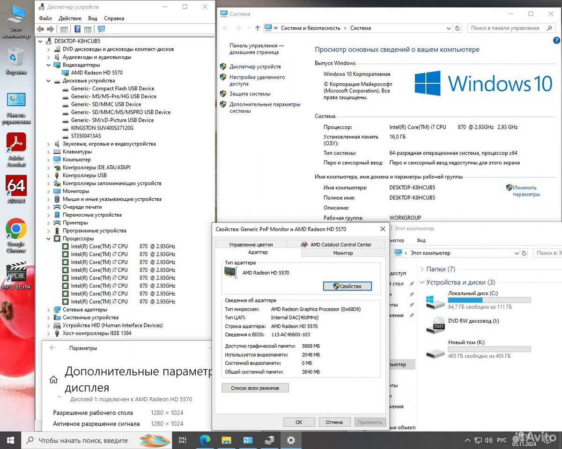The image size is (562, 449).
Task: Switch to Монитор tab
Action: 343,253
